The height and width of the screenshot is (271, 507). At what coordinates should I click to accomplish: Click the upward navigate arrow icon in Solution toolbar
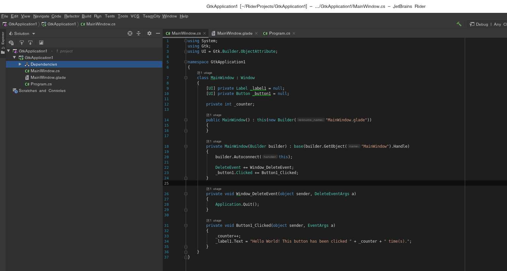pyautogui.click(x=22, y=43)
